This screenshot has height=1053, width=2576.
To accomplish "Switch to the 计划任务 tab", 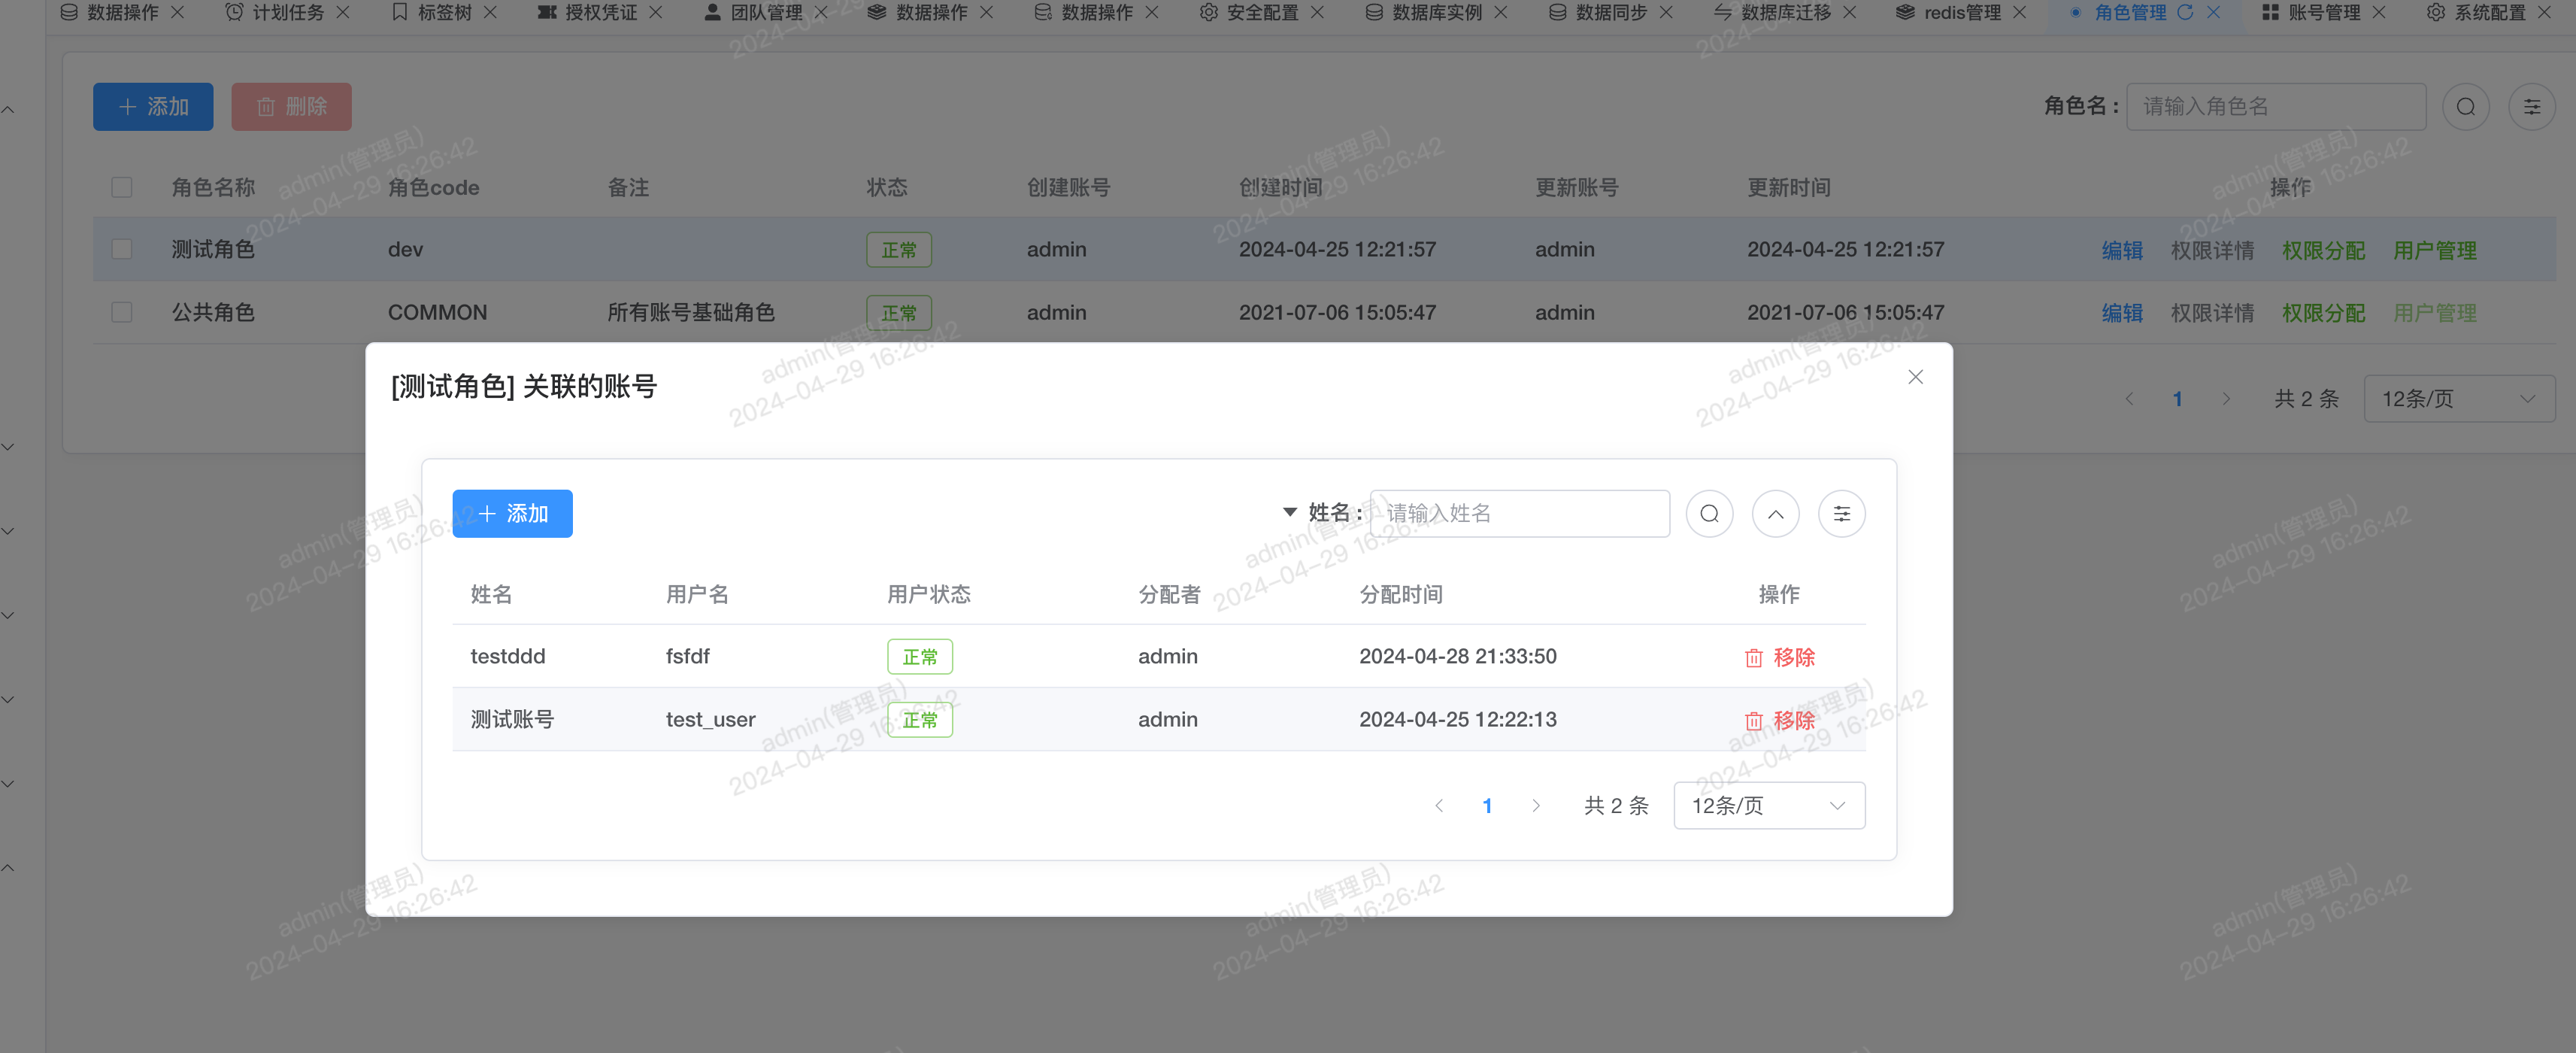I will [288, 12].
